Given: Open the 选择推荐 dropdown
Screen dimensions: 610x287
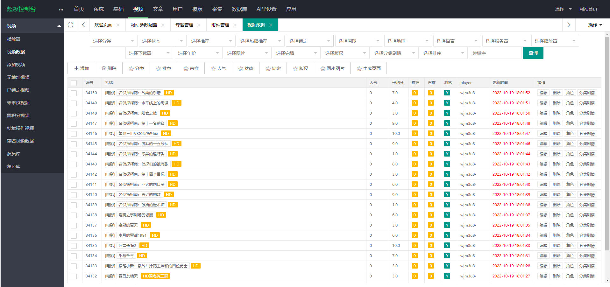Looking at the screenshot, I should pyautogui.click(x=211, y=41).
